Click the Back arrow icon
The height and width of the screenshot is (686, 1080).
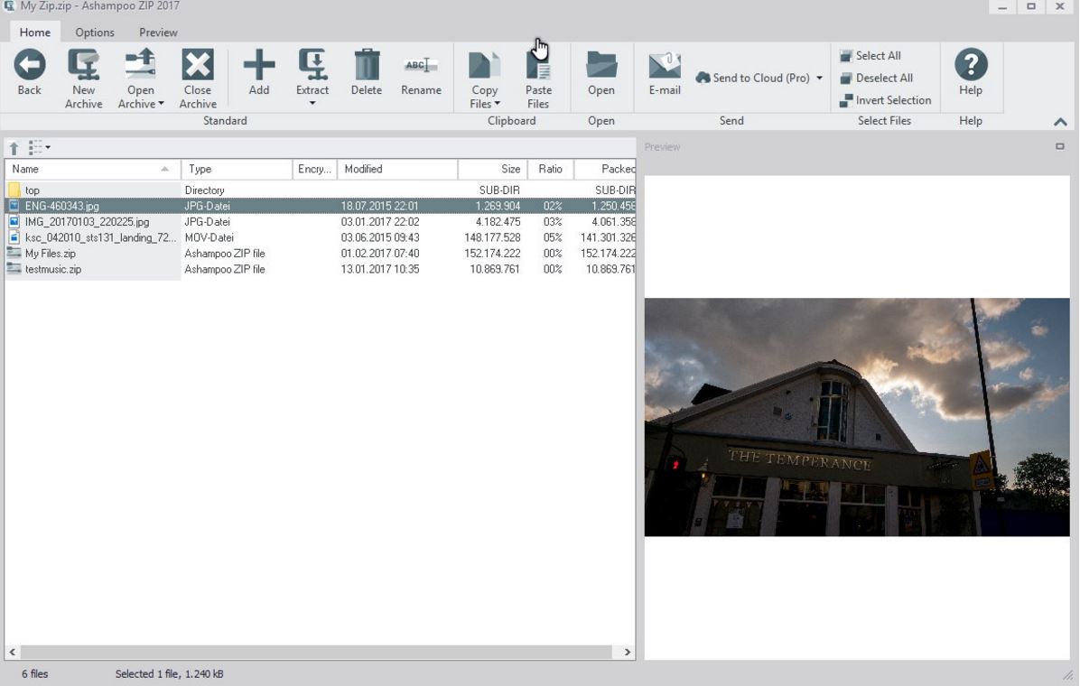click(x=29, y=66)
